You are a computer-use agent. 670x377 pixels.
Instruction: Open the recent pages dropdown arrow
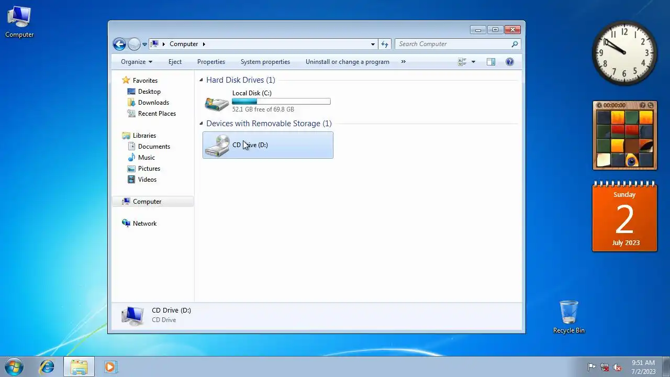145,45
